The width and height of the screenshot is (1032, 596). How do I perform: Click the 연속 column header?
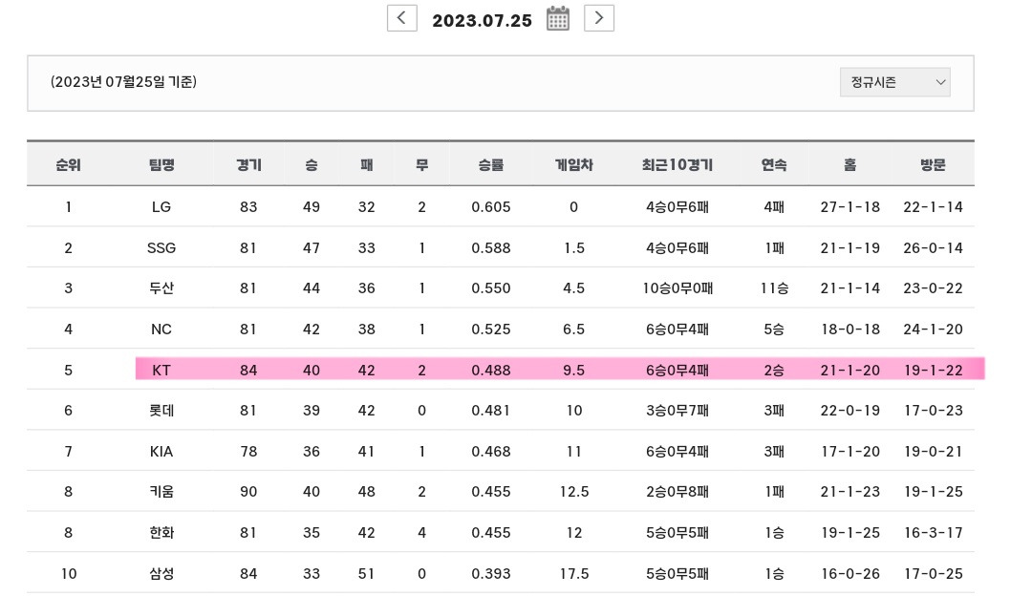[x=774, y=164]
